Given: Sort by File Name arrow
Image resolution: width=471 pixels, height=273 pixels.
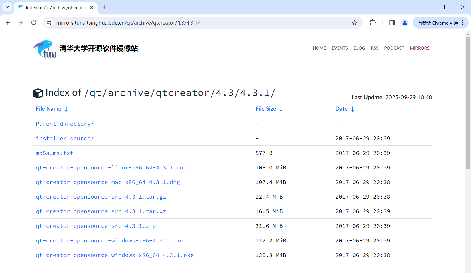Looking at the screenshot, I should click(x=66, y=109).
